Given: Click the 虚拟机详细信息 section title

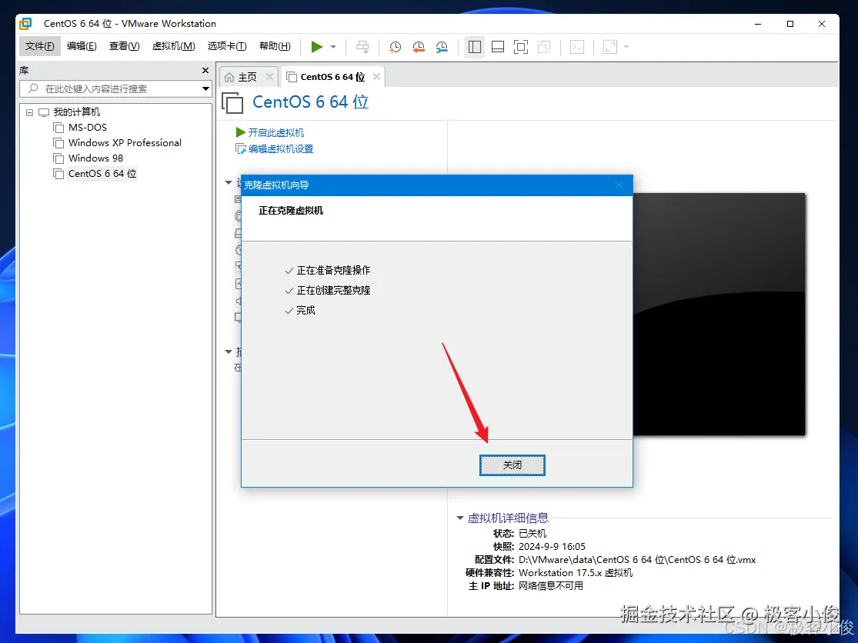Looking at the screenshot, I should [x=508, y=518].
